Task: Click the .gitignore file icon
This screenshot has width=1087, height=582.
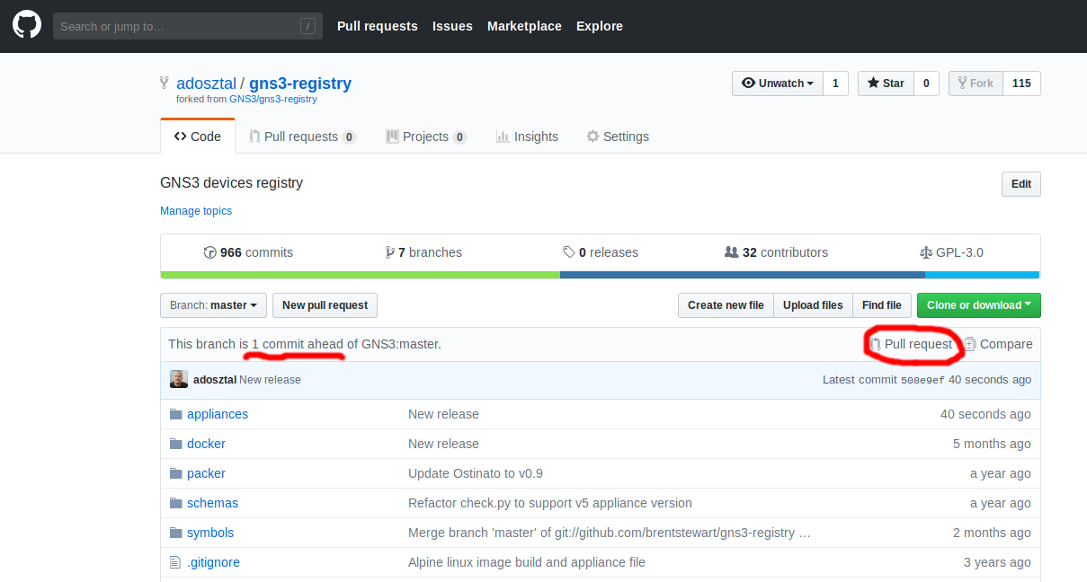Action: click(x=176, y=562)
